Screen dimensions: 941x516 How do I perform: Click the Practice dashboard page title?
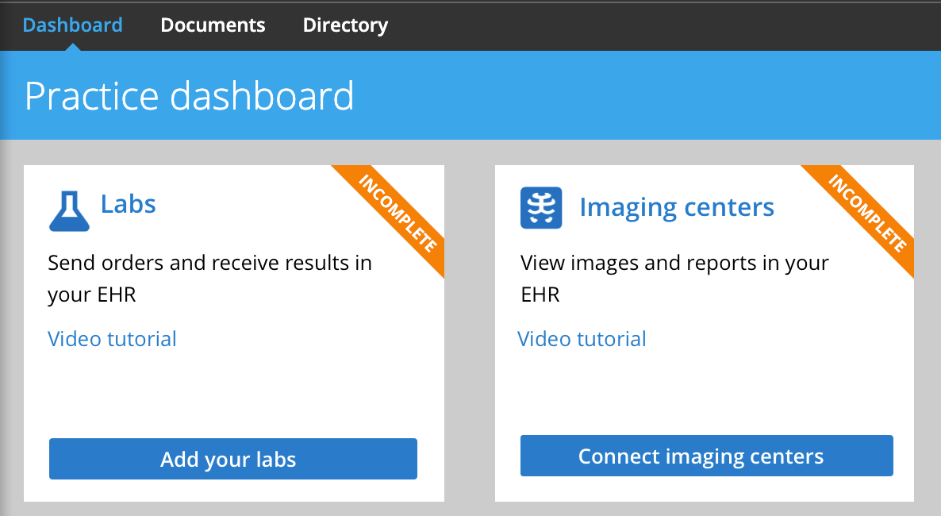click(189, 96)
